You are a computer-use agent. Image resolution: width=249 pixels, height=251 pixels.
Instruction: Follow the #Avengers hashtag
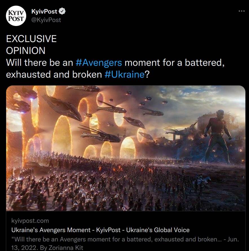[99, 62]
